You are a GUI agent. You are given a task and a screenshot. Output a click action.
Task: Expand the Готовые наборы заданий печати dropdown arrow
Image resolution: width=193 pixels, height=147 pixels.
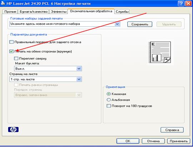(x=117, y=24)
